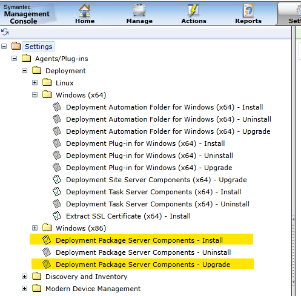Click the enabled policy icon for Extract SSL Certificate Install
This screenshot has width=301, height=296.
coord(57,216)
